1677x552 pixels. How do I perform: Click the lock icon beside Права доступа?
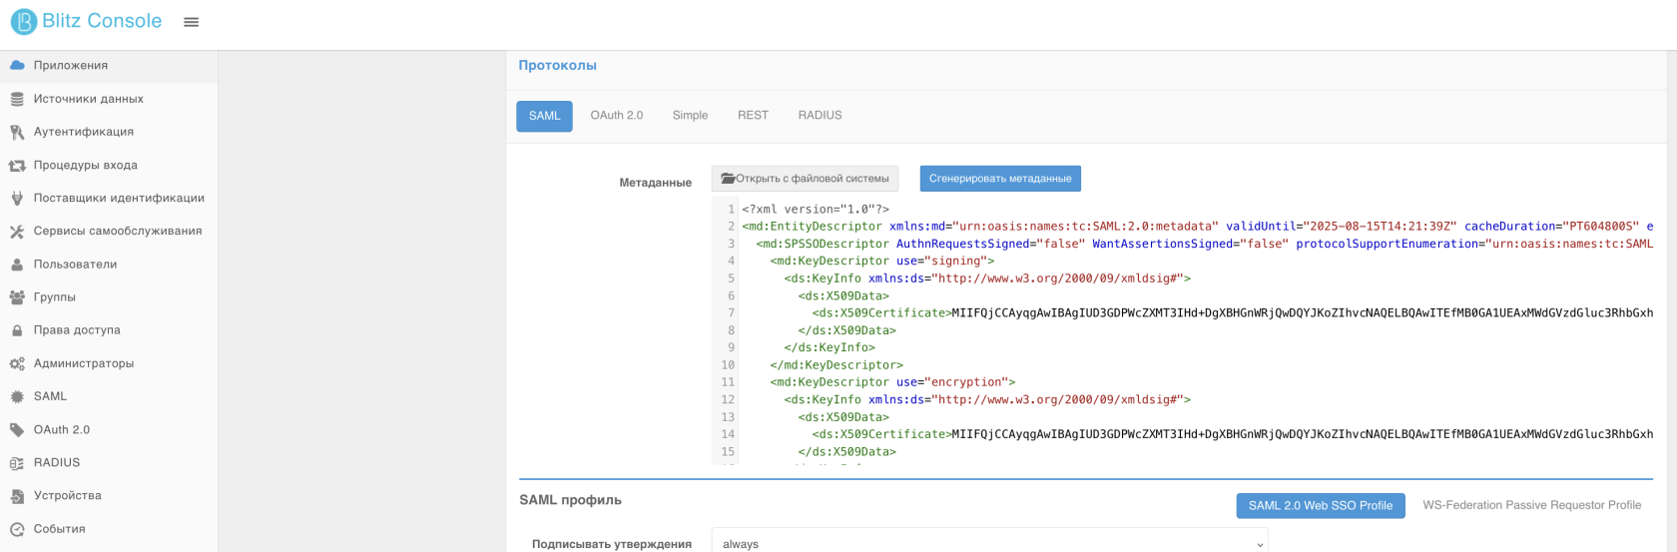17,330
